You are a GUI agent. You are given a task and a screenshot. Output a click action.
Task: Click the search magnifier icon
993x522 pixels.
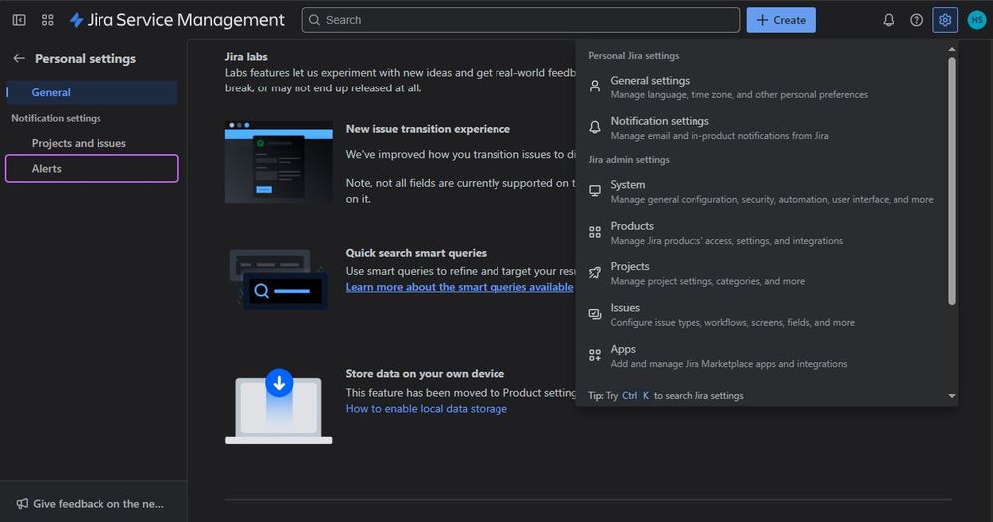(x=314, y=20)
